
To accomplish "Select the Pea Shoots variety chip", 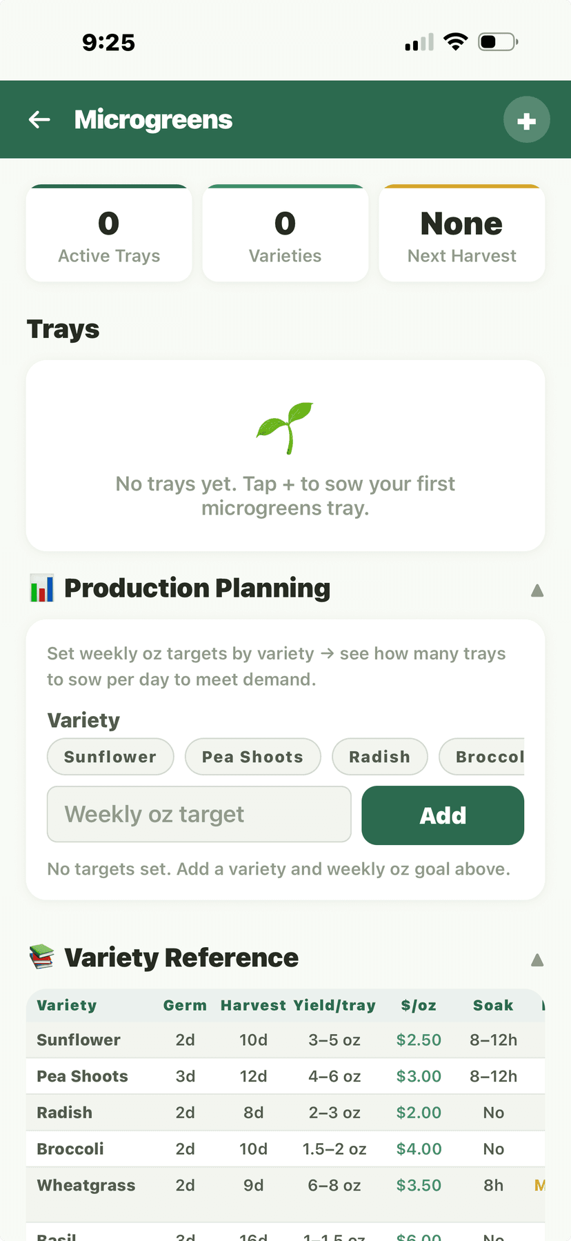I will tap(252, 757).
